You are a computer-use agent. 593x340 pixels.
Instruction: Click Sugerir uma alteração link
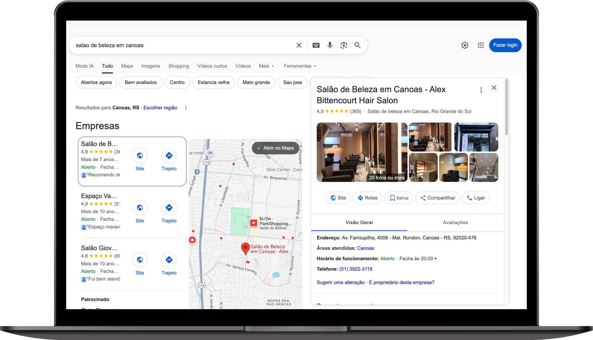341,282
